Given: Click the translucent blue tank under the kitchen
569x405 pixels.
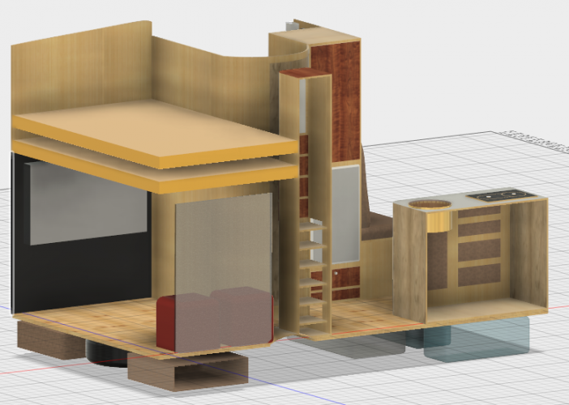Looking at the screenshot, I should click(478, 336).
